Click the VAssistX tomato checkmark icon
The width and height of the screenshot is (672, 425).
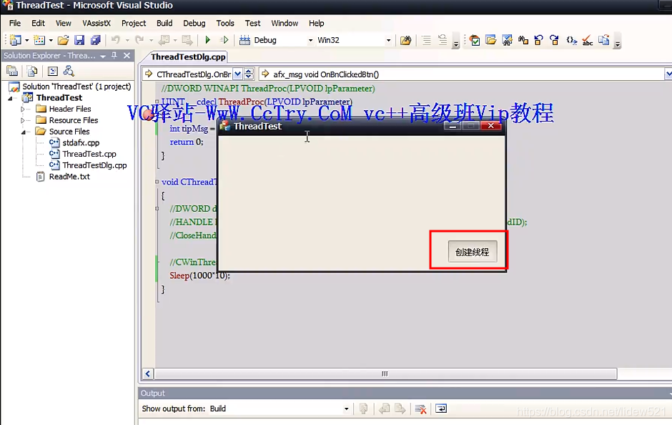[475, 40]
